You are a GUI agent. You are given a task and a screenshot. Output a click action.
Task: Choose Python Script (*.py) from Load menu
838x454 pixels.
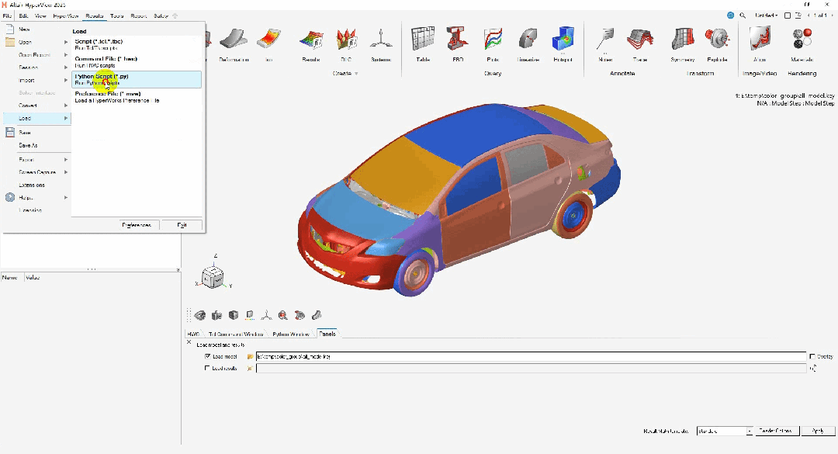click(x=137, y=80)
